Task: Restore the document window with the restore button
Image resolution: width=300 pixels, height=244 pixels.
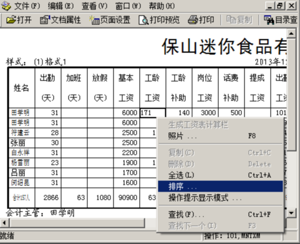Action: coord(280,6)
